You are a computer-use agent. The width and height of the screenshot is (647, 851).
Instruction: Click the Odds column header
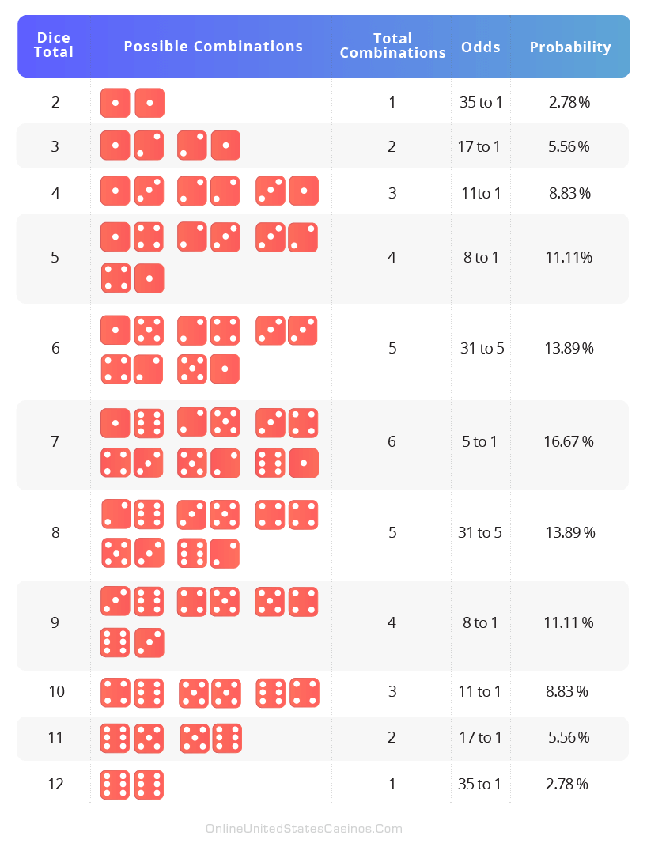pos(481,47)
